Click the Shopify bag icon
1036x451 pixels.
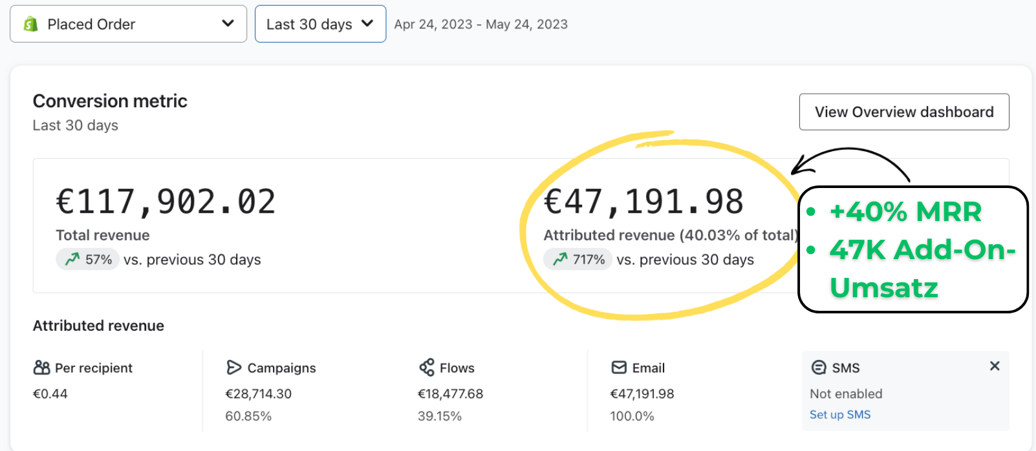tap(30, 25)
